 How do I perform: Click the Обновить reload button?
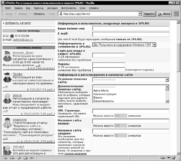point(39,14)
